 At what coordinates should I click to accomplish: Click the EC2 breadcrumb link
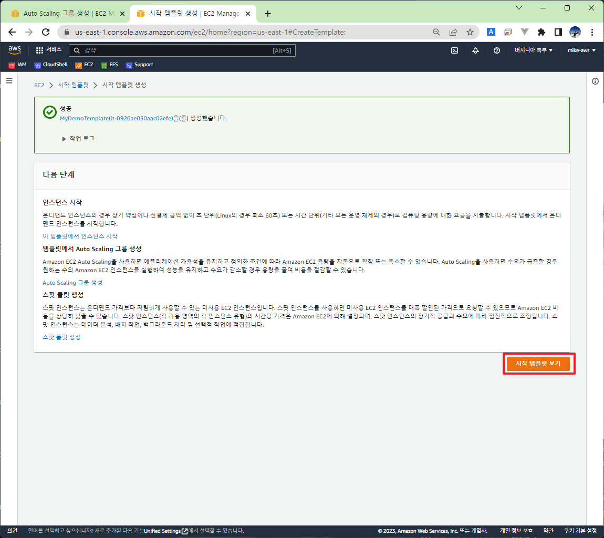(39, 85)
